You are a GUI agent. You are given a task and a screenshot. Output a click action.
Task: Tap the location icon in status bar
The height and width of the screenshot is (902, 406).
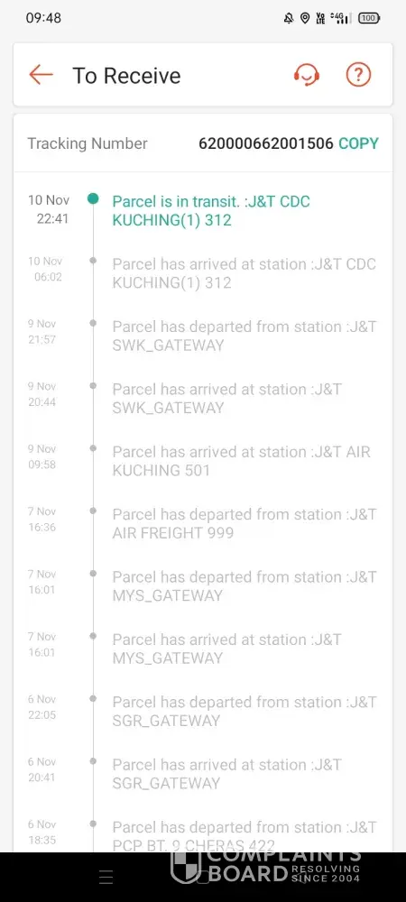click(305, 18)
